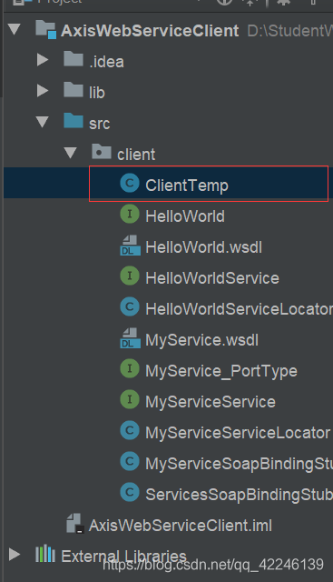
Task: Select the src folder label
Action: point(99,124)
